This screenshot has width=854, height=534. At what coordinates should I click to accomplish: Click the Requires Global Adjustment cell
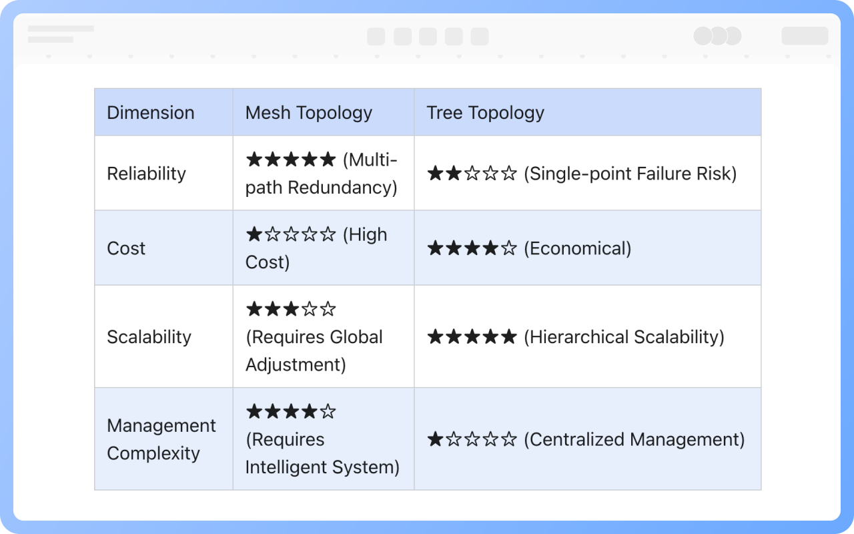pyautogui.click(x=314, y=336)
